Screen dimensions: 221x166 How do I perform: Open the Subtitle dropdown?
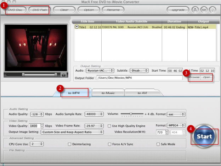139,71
